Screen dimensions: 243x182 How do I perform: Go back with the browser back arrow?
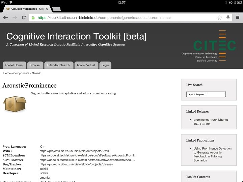point(5,18)
